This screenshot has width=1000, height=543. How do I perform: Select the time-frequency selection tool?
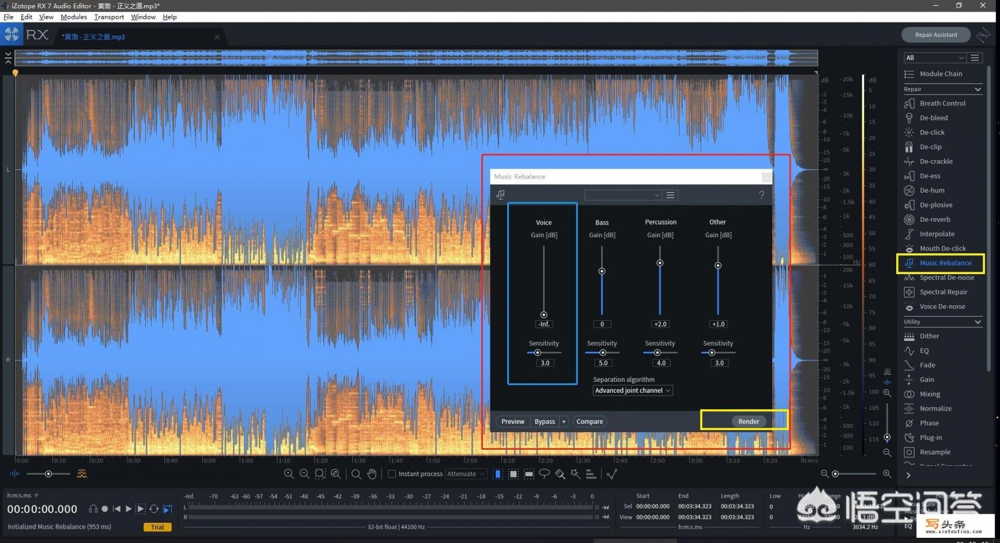(514, 474)
